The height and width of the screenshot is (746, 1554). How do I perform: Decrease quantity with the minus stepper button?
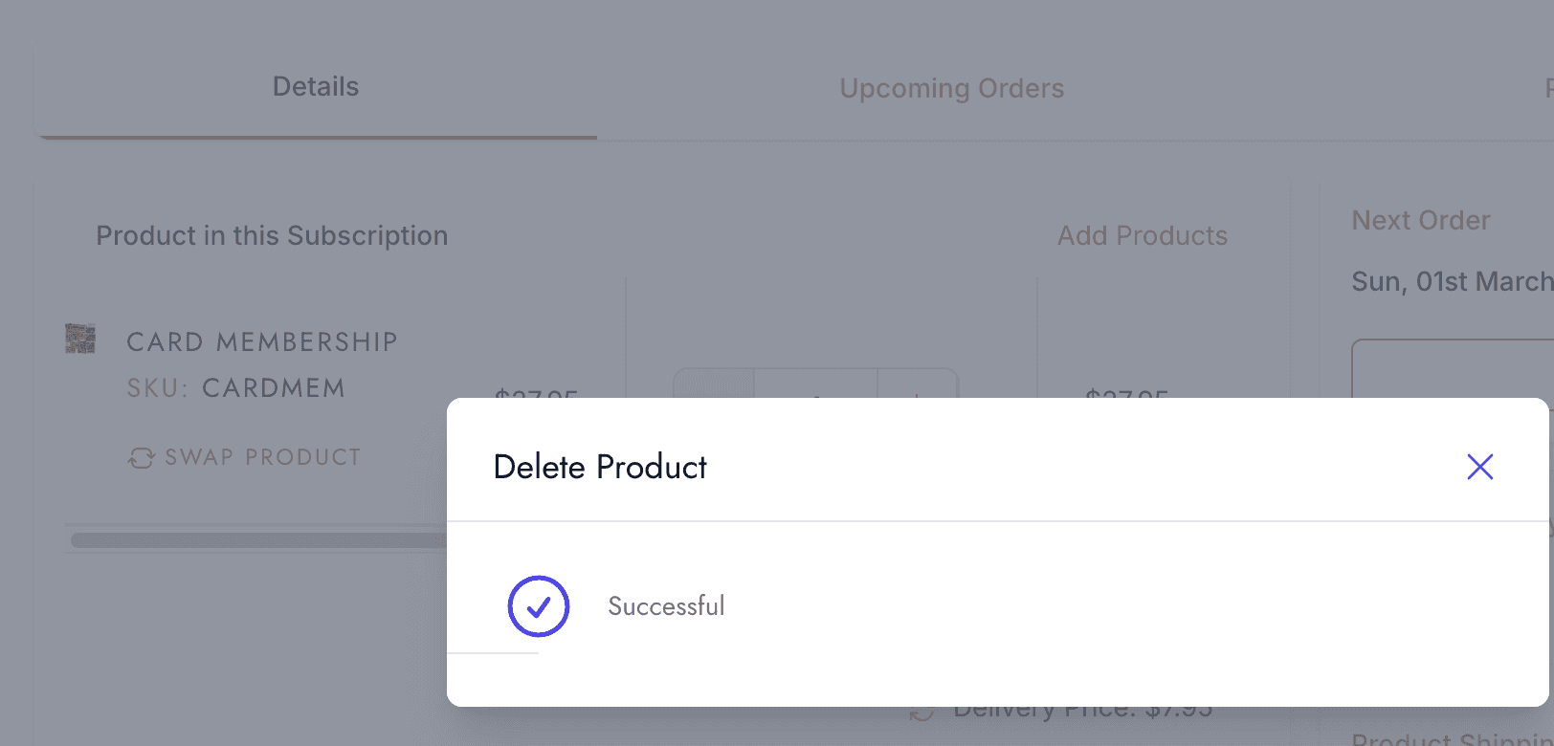[714, 384]
